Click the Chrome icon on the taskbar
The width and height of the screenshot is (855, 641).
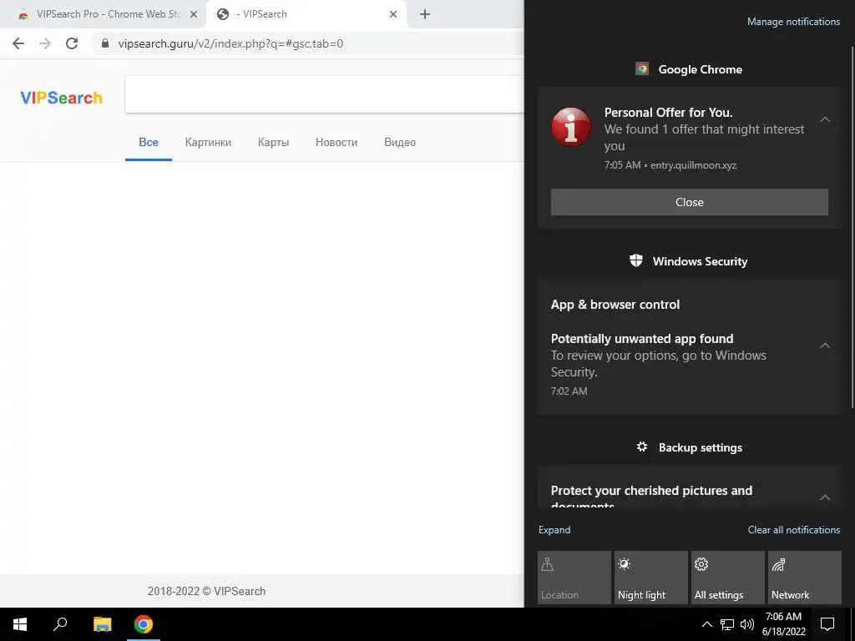pyautogui.click(x=144, y=624)
